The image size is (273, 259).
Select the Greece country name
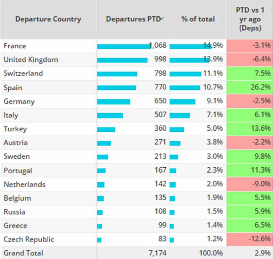pos(15,225)
